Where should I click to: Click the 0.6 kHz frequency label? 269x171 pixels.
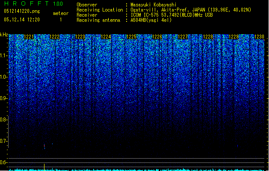coord(4,162)
